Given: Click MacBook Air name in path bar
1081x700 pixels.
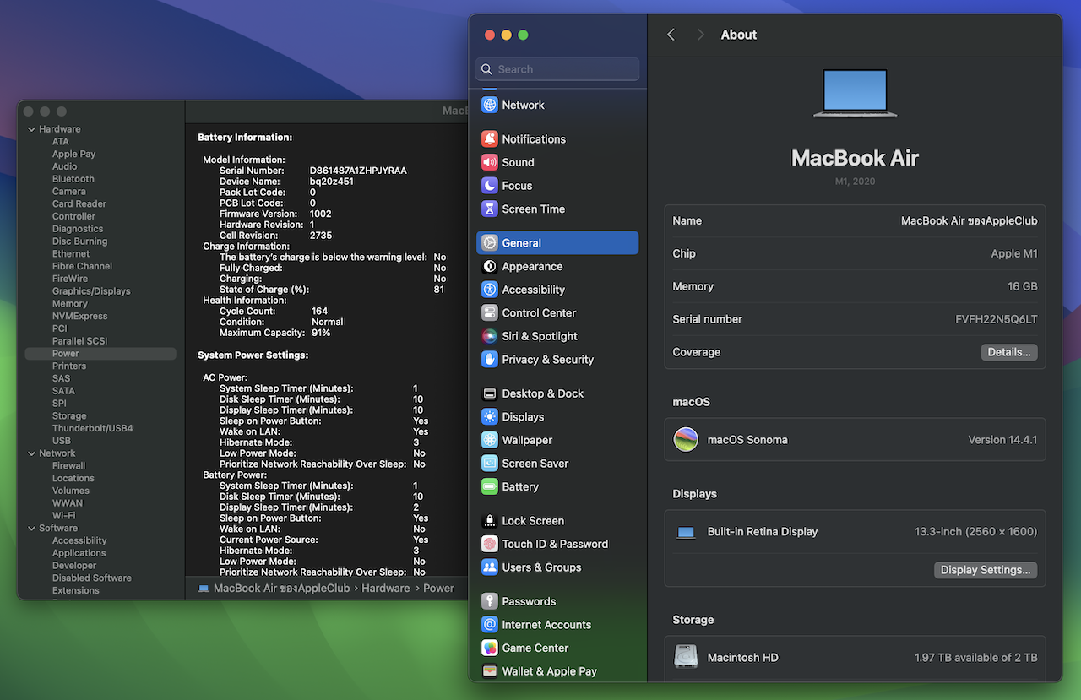Looking at the screenshot, I should click(281, 589).
